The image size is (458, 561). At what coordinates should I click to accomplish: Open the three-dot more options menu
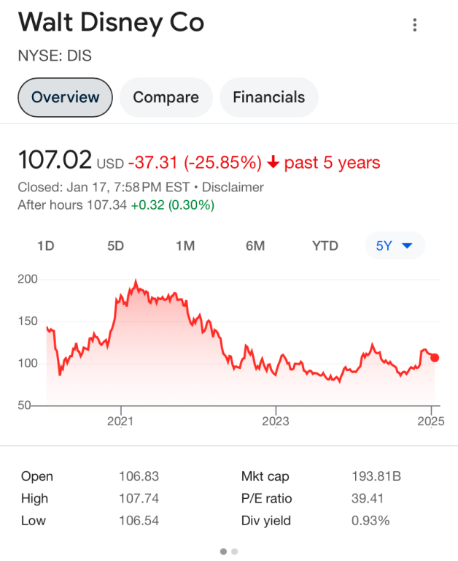tap(414, 25)
